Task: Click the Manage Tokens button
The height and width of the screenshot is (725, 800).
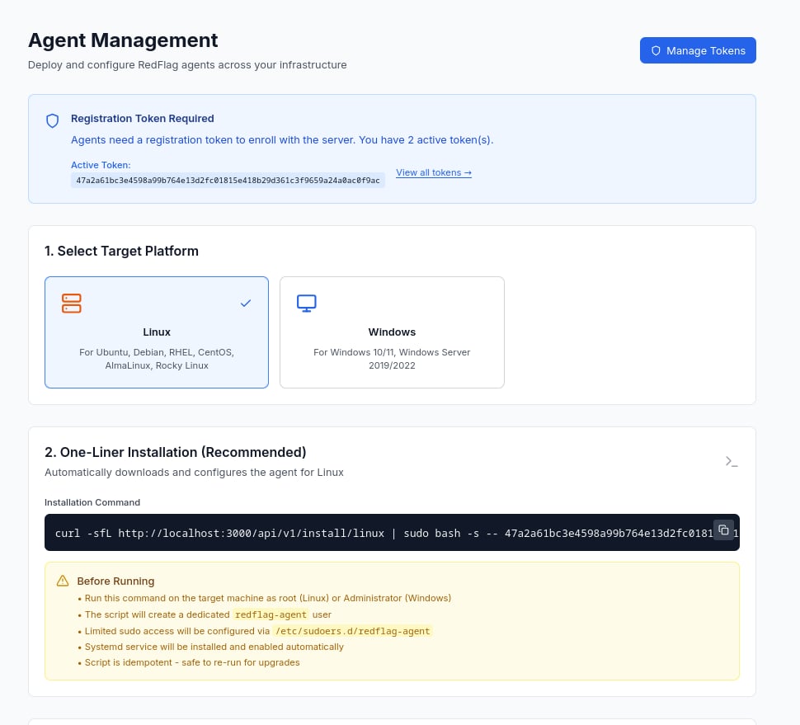Action: click(x=698, y=50)
